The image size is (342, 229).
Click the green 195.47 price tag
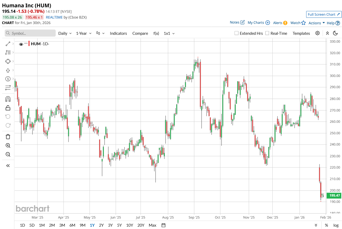(334, 195)
